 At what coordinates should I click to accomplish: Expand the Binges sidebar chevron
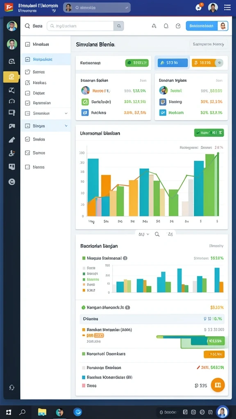click(x=66, y=126)
